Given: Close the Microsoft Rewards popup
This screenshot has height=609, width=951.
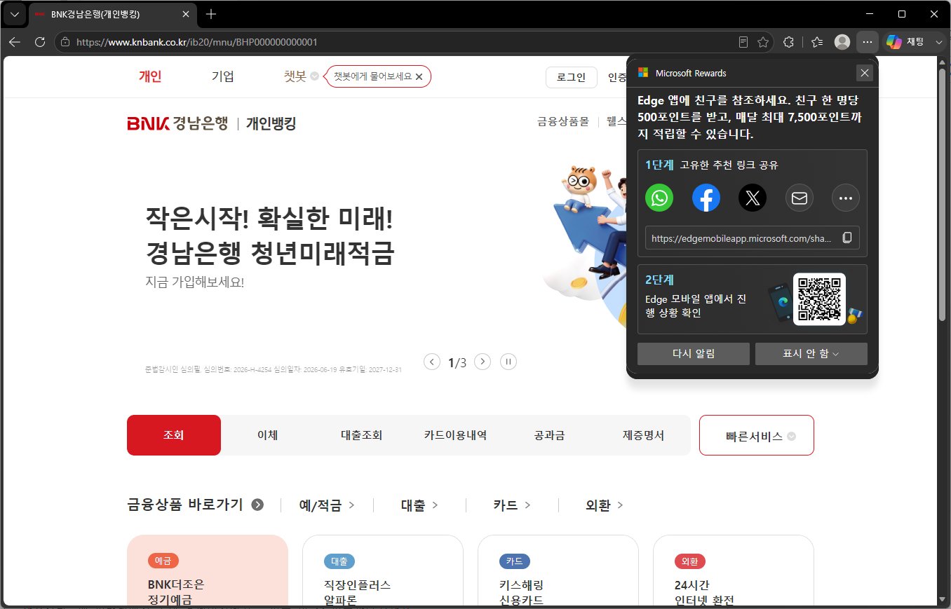Looking at the screenshot, I should pos(865,73).
